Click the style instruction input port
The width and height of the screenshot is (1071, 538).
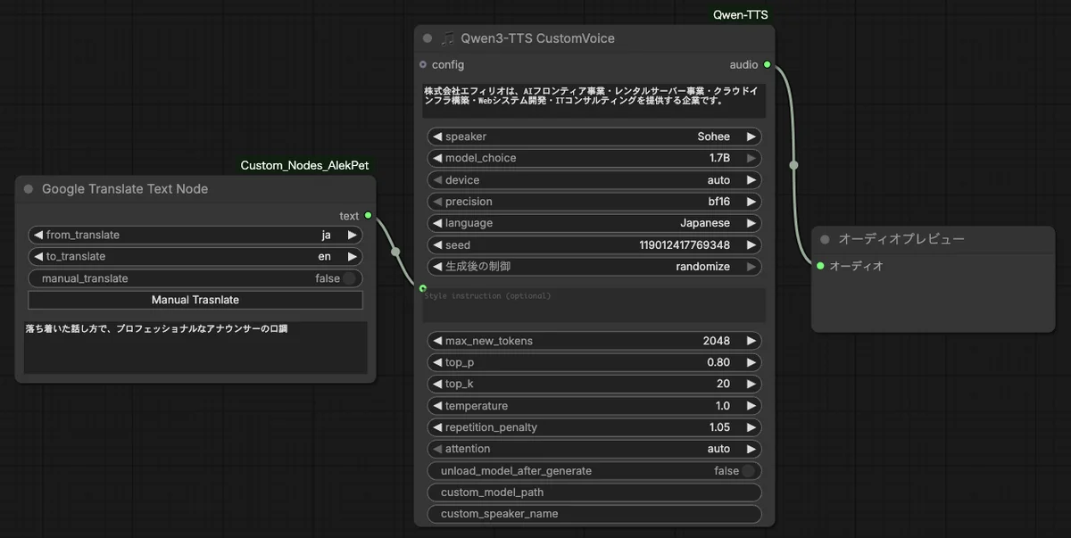point(423,287)
